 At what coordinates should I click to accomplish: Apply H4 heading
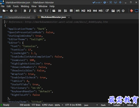(95, 11)
